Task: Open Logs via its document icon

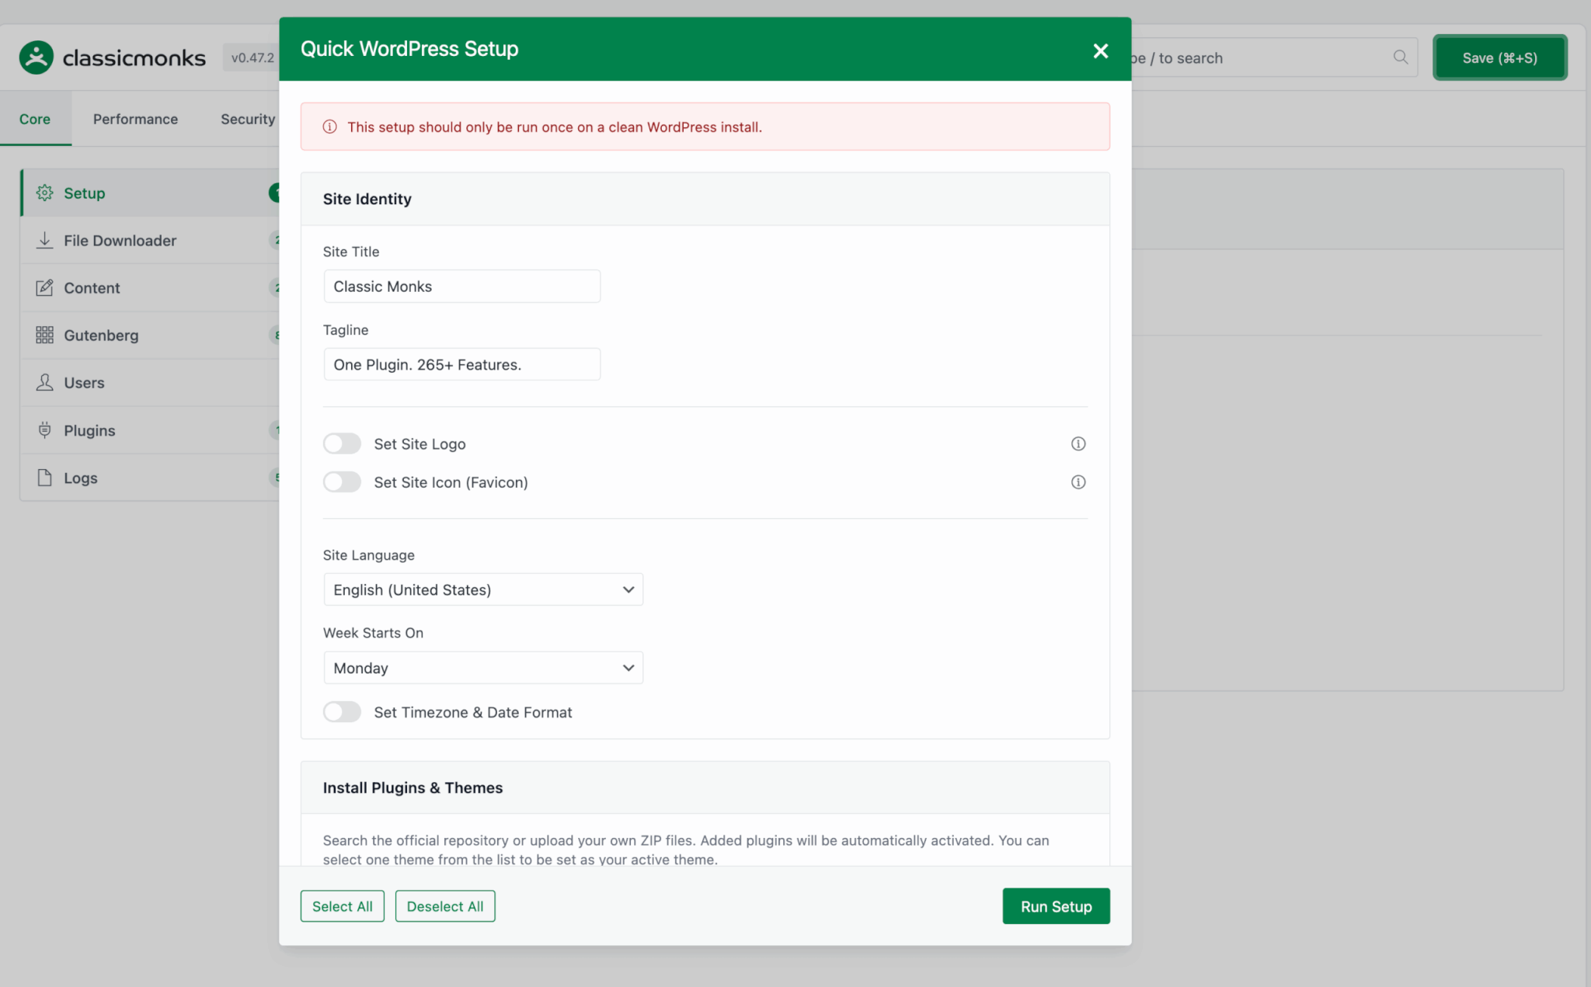Action: point(44,478)
